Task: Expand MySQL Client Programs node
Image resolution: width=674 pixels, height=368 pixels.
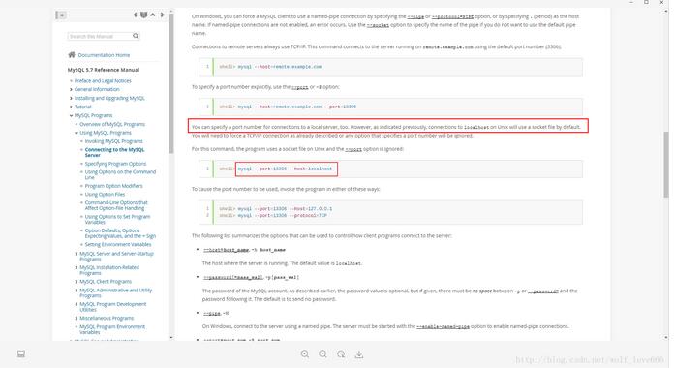Action: click(x=77, y=282)
